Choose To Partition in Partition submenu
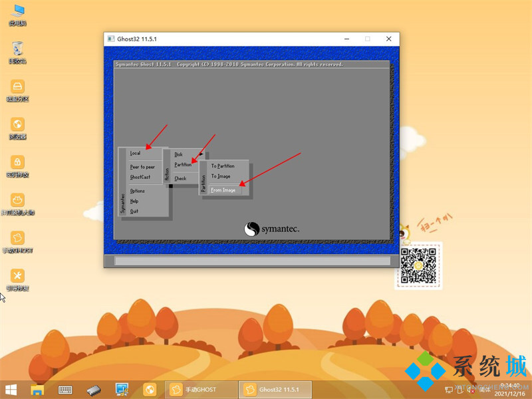This screenshot has height=399, width=532. point(223,166)
